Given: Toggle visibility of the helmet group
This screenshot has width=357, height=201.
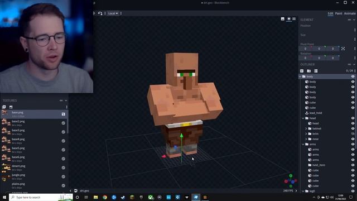Looking at the screenshot, I should point(353,129).
